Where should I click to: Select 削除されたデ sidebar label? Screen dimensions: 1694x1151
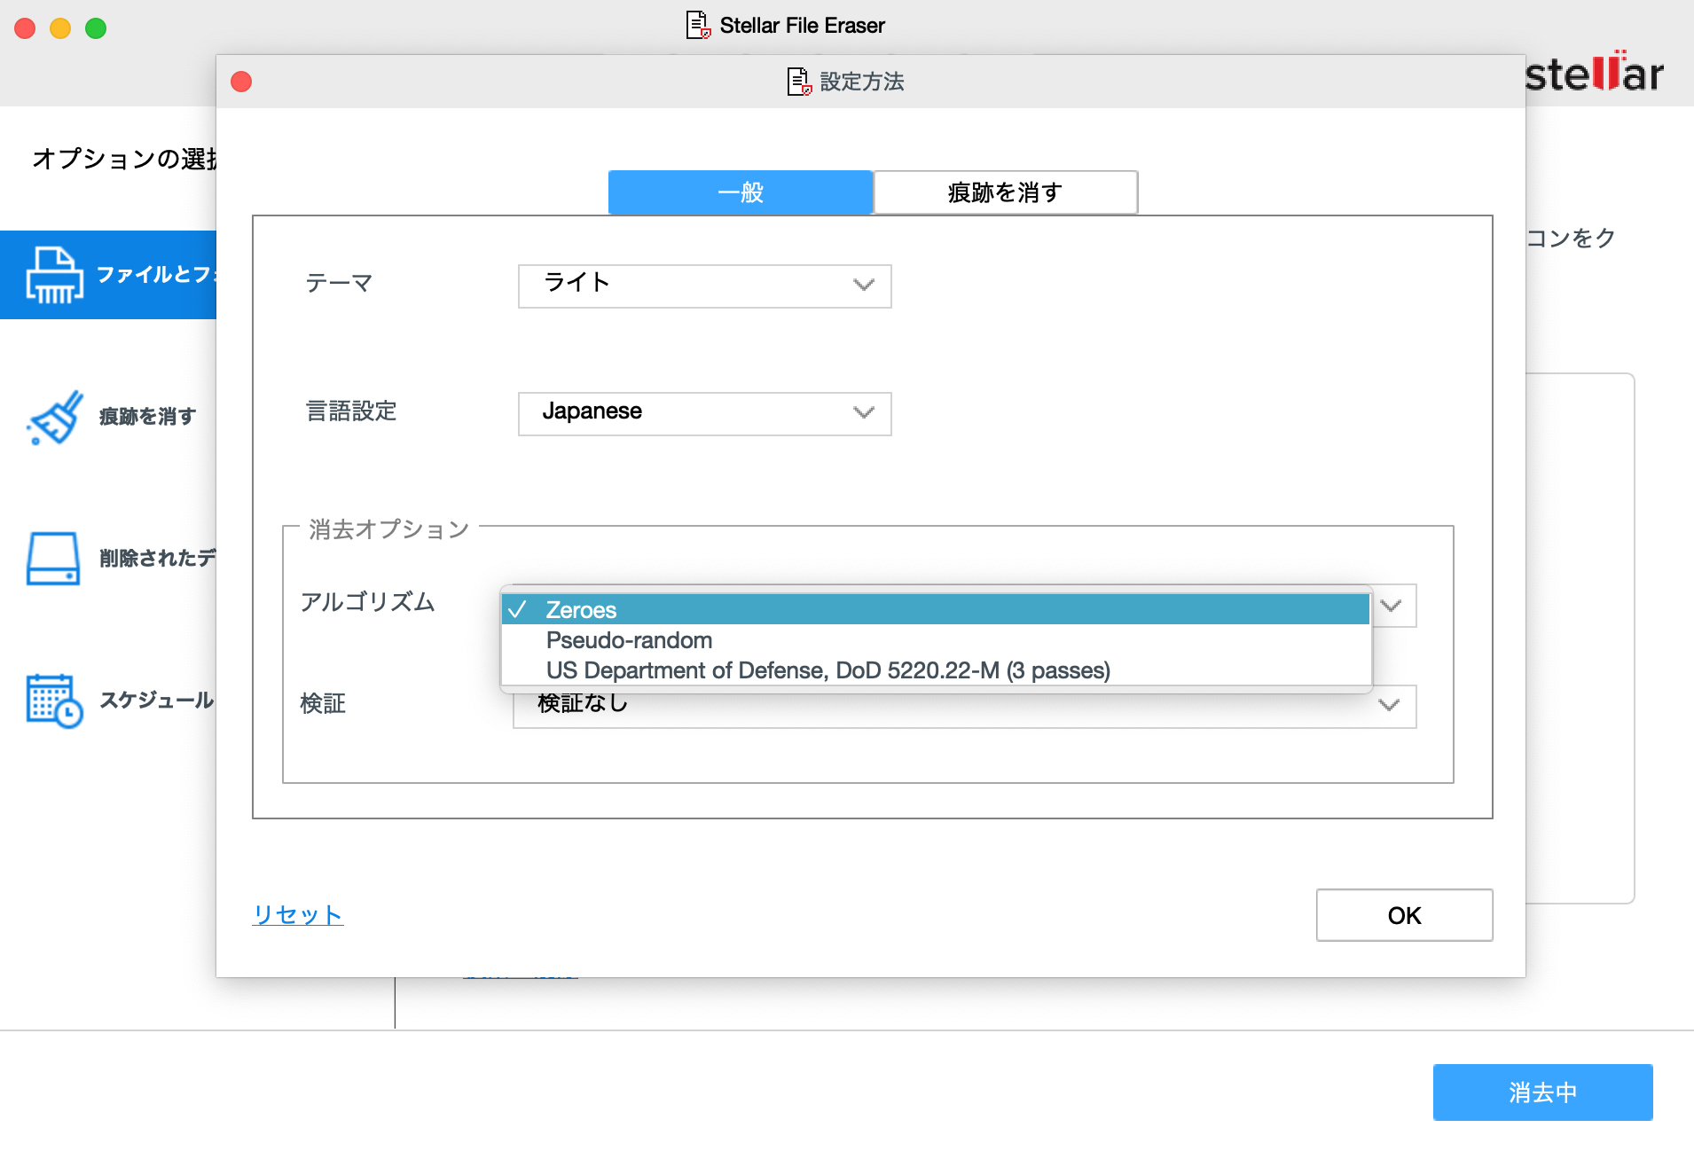click(158, 558)
